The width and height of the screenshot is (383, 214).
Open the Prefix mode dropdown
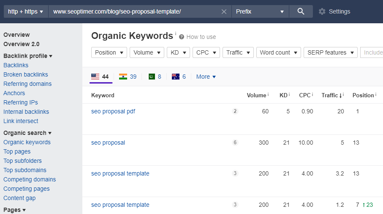pyautogui.click(x=260, y=11)
